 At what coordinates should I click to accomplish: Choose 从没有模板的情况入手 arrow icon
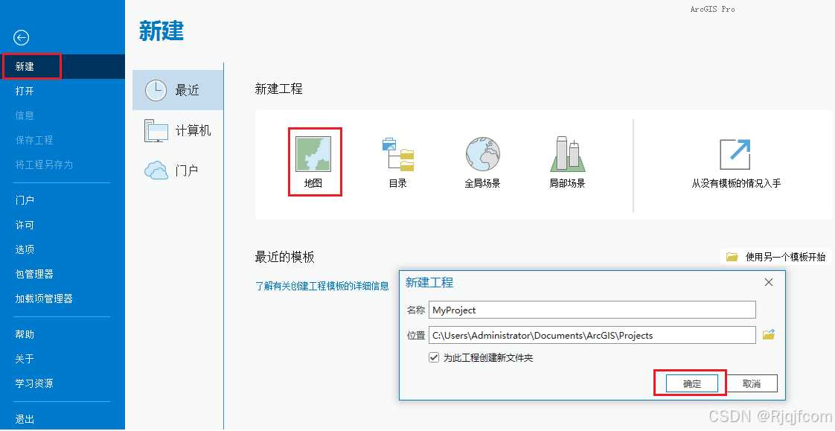pos(735,155)
